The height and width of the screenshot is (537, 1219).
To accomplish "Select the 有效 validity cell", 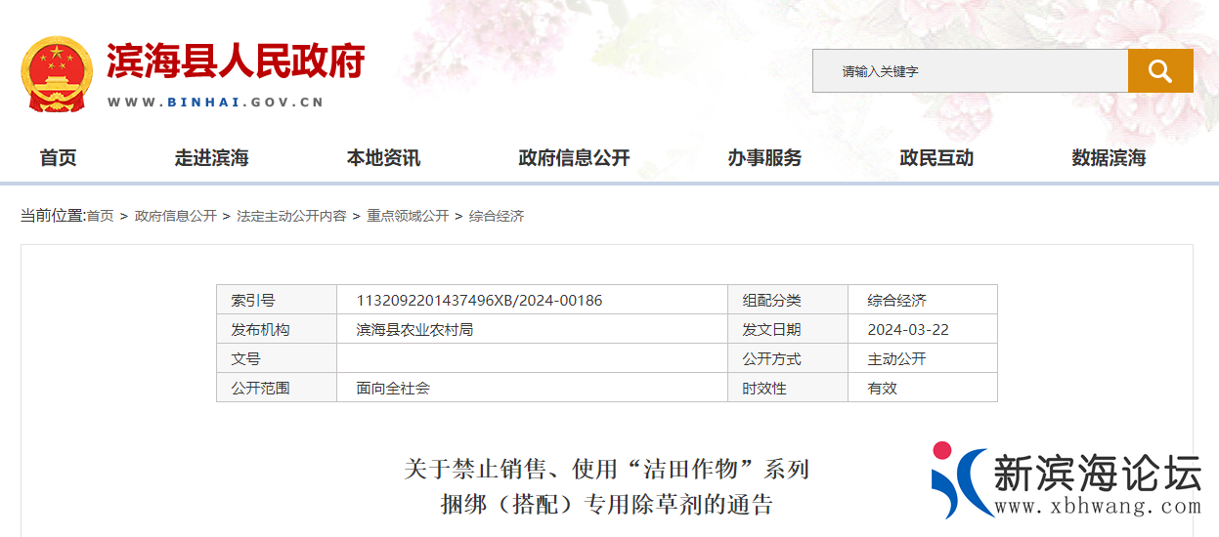I will click(923, 388).
